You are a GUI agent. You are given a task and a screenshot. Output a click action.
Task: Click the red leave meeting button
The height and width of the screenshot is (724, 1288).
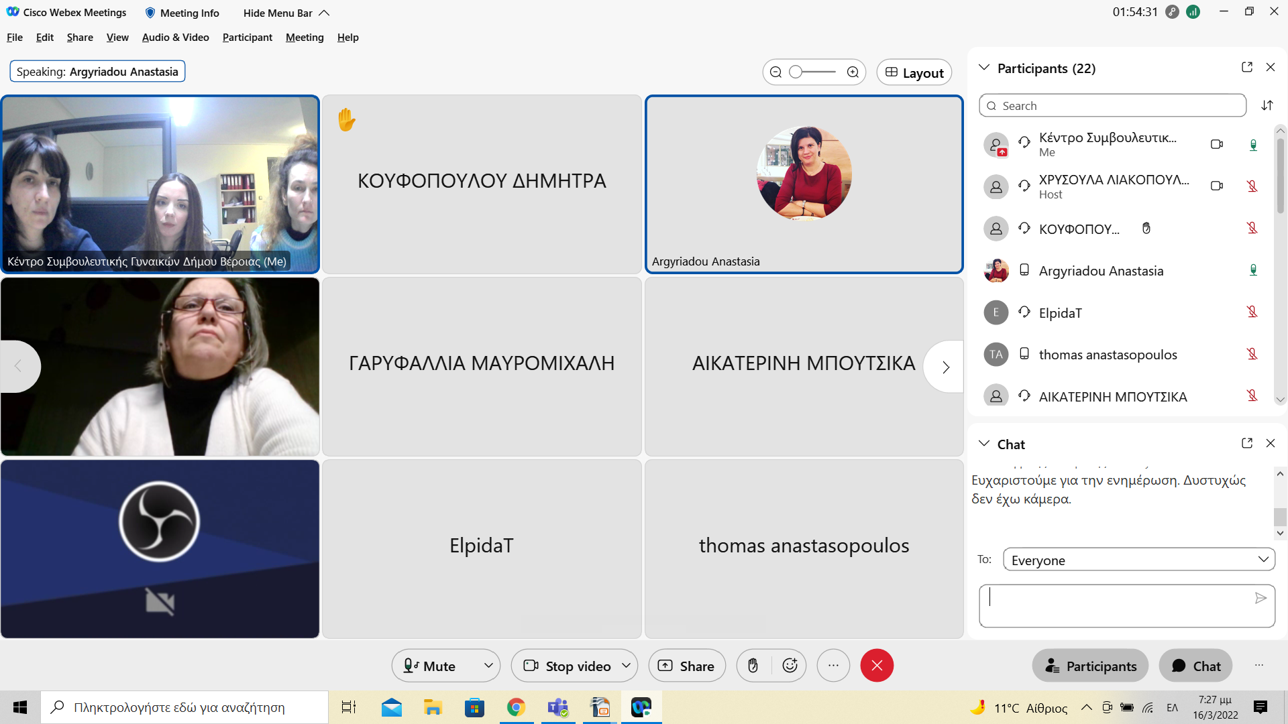pyautogui.click(x=877, y=666)
